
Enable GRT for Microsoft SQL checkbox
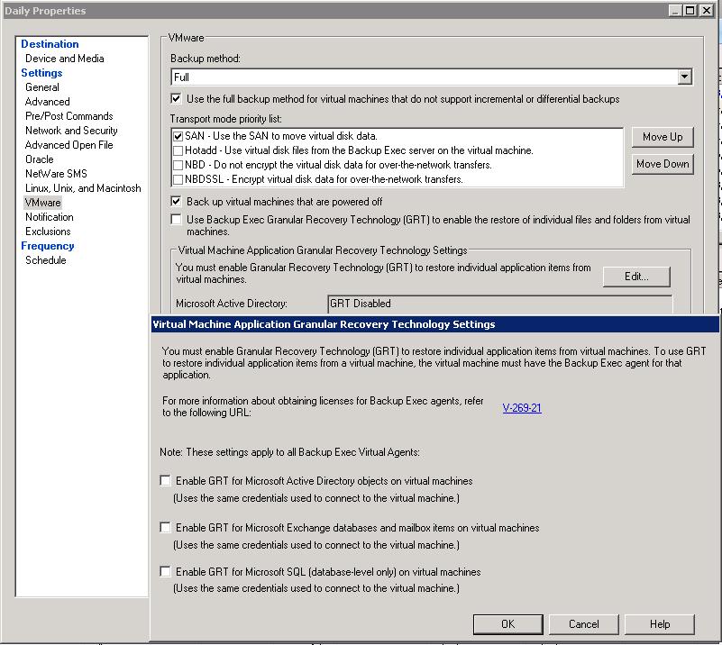click(x=165, y=572)
